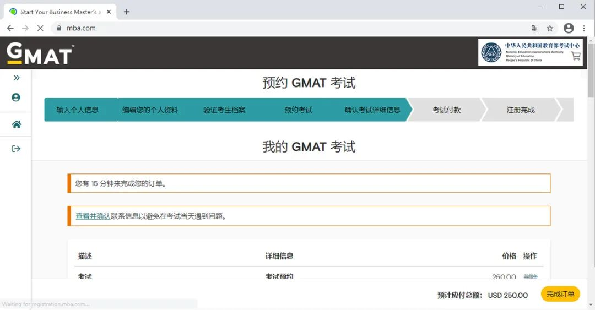The width and height of the screenshot is (595, 310).
Task: Click the GMAT logo
Action: tap(40, 53)
